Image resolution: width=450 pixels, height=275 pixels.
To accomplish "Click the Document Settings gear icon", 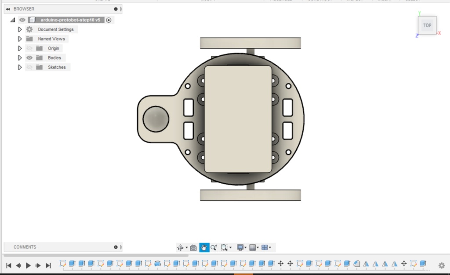I will [x=29, y=29].
